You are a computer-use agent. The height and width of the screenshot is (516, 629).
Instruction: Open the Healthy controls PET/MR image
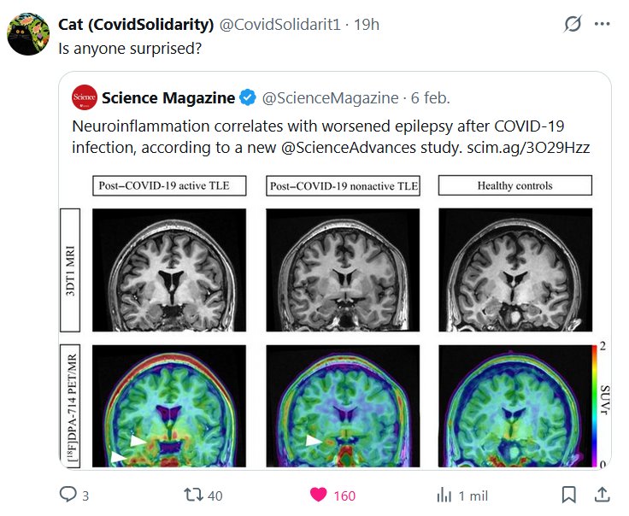click(515, 406)
